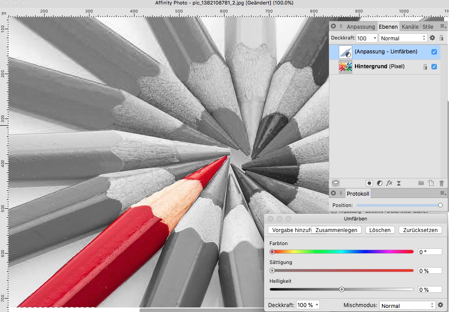This screenshot has width=449, height=312.
Task: Open the adjustments icon below the layer list
Action: tap(379, 183)
